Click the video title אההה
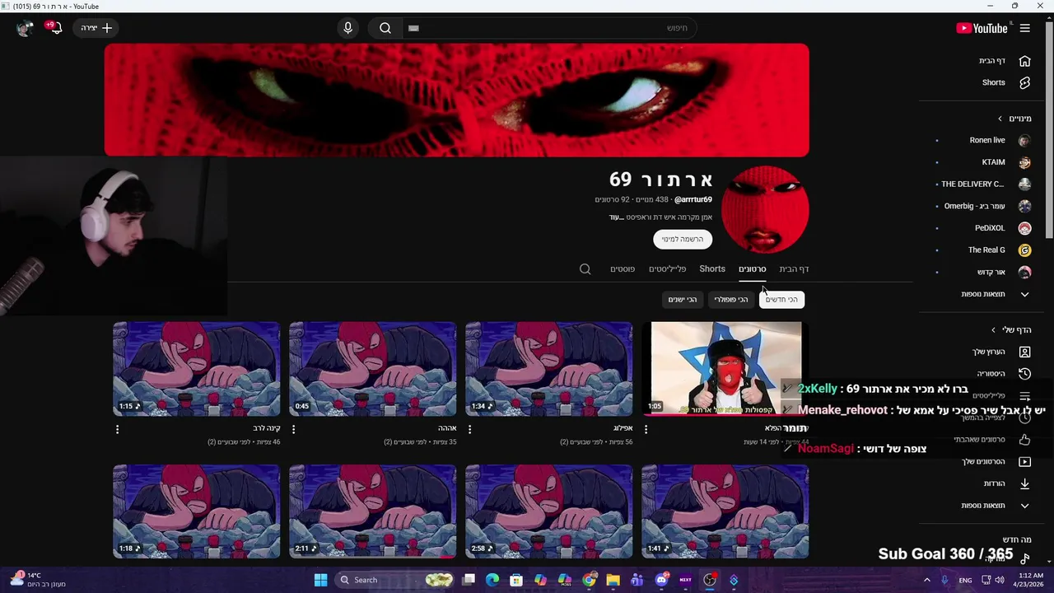The image size is (1054, 593). [447, 428]
